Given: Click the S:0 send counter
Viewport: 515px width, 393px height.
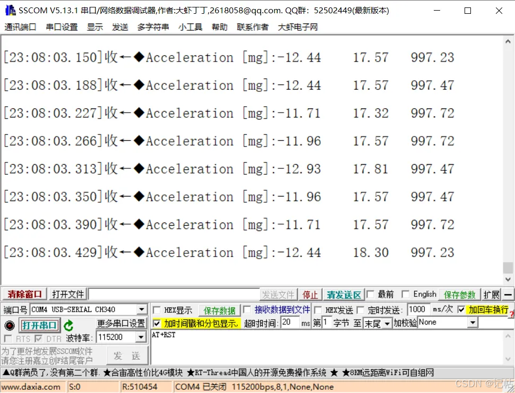Looking at the screenshot, I should pyautogui.click(x=74, y=387).
